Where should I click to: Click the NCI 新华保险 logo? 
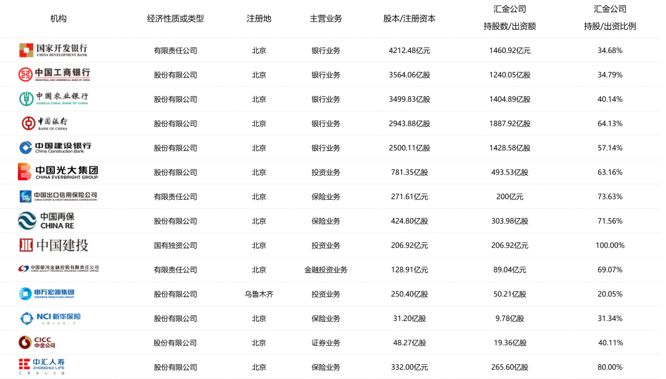51,318
